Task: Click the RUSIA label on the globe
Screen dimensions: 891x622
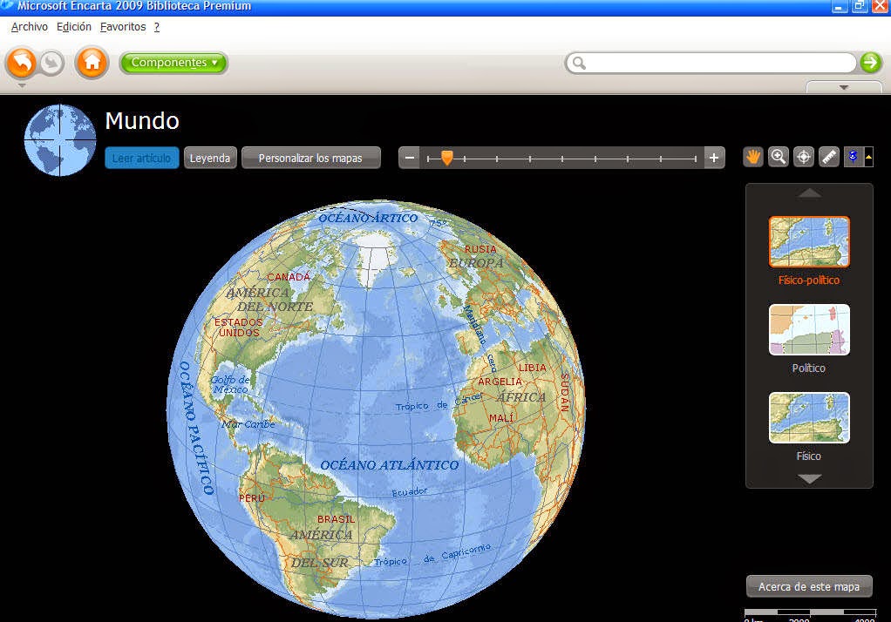Action: [x=480, y=249]
